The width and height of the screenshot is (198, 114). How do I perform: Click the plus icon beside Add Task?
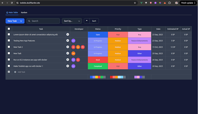tap(15, 72)
